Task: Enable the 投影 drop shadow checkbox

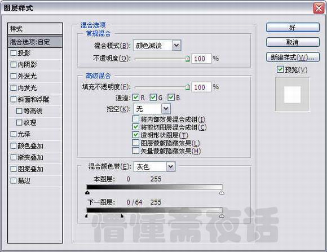Action: pos(14,53)
